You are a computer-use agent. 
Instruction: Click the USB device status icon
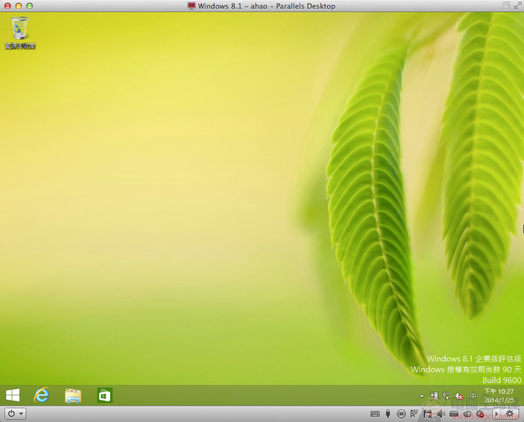point(388,414)
